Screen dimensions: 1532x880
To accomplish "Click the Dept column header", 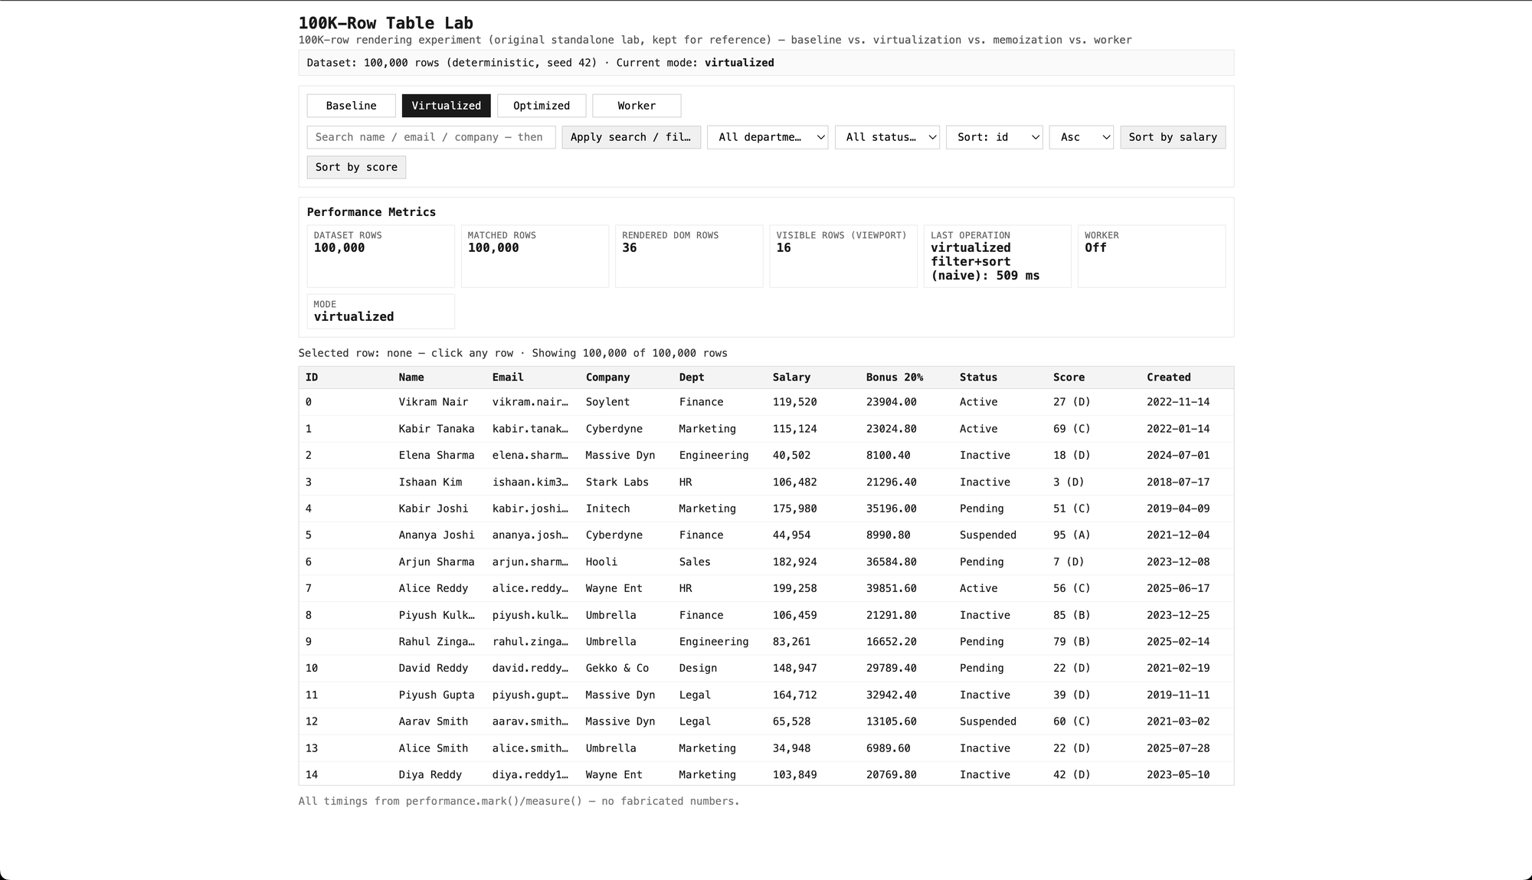I will 692,378.
